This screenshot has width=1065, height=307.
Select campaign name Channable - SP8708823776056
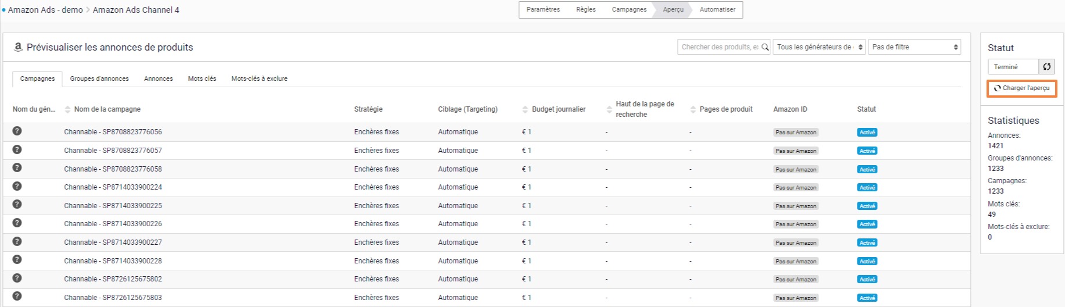click(x=113, y=132)
